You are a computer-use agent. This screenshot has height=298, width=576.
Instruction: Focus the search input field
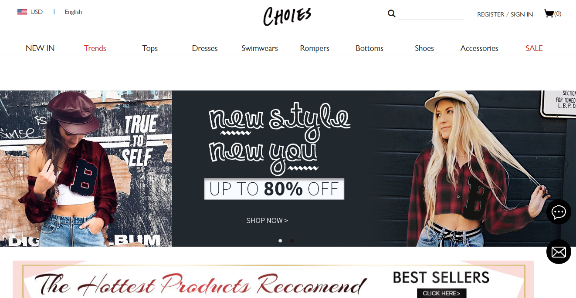431,14
